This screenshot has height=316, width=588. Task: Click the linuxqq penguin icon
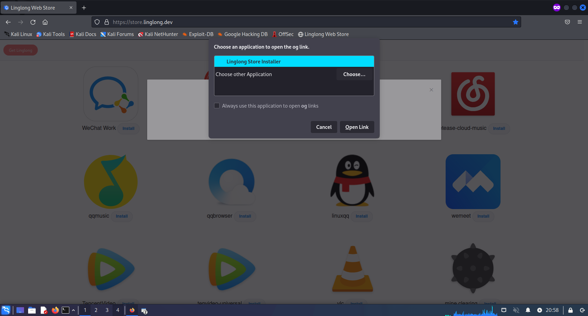tap(352, 181)
